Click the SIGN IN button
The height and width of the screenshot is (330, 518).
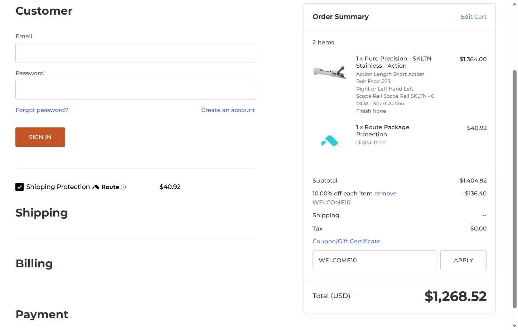tap(40, 137)
